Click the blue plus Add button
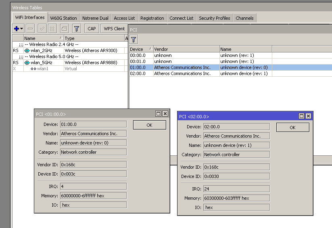This screenshot has height=228, width=332. click(x=17, y=29)
